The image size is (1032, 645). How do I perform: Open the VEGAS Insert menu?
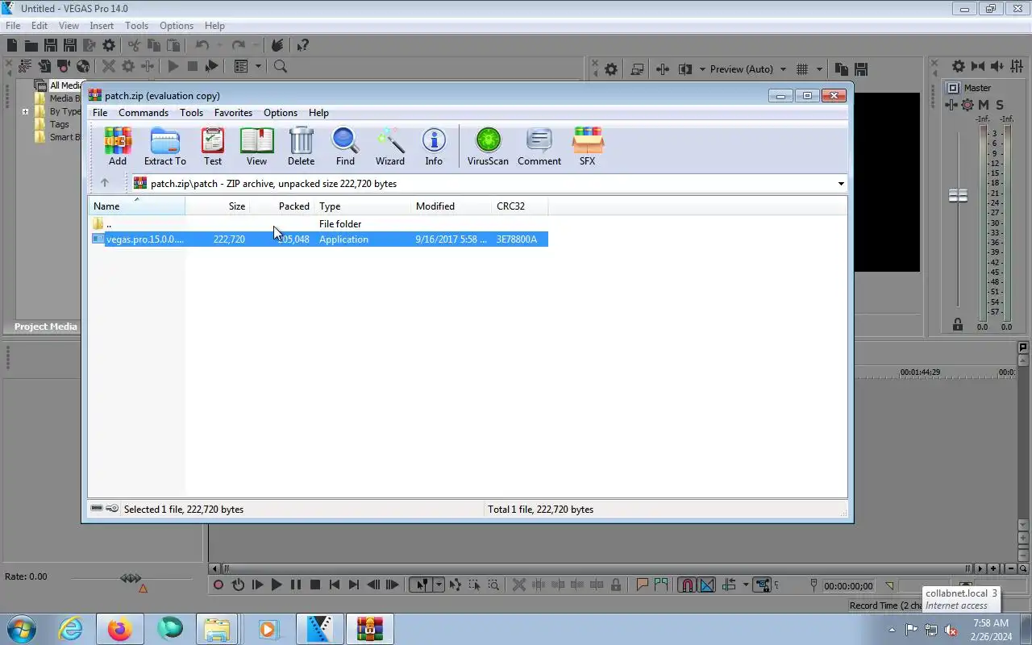(x=102, y=26)
